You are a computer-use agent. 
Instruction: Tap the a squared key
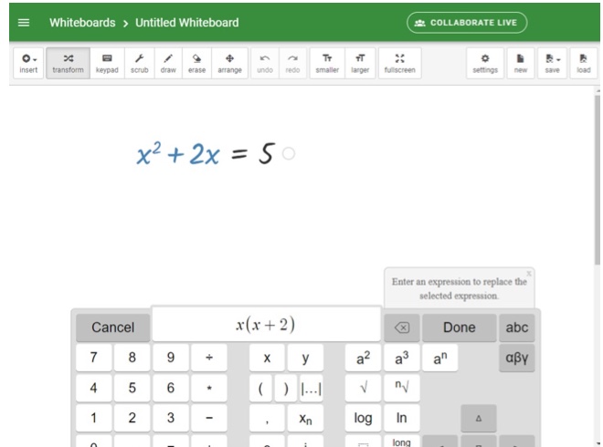point(363,358)
